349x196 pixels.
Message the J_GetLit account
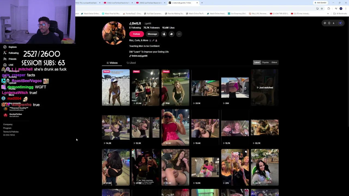tap(152, 34)
